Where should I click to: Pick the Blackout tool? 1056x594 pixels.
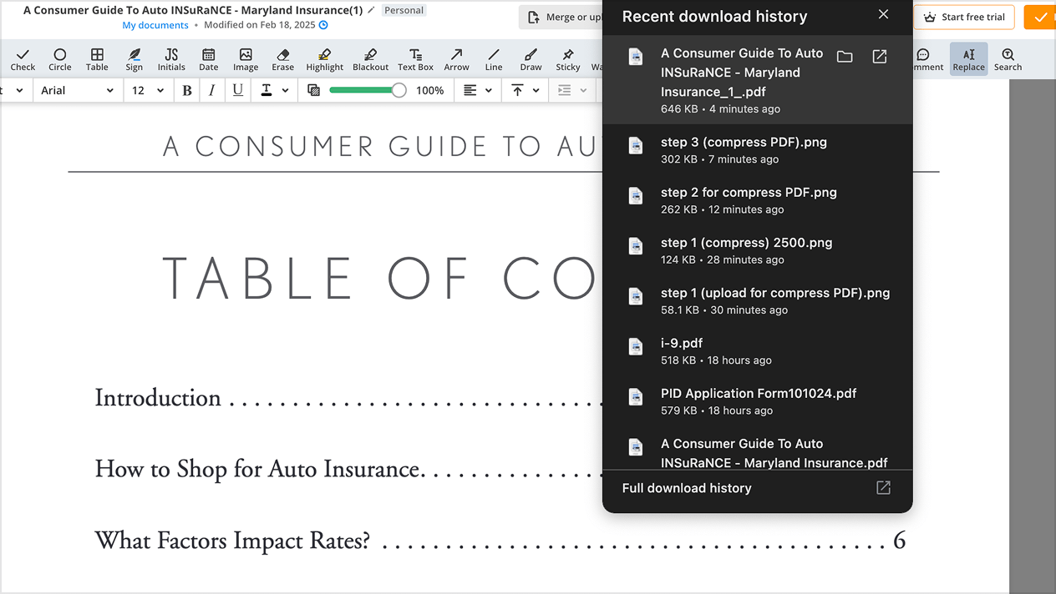(370, 59)
